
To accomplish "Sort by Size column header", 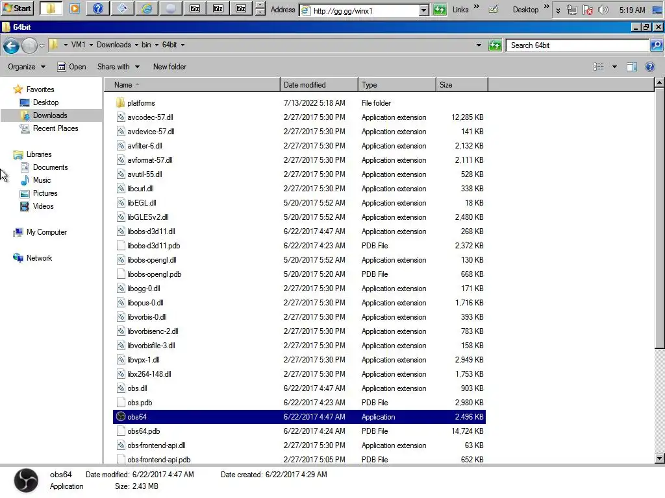I will (462, 85).
